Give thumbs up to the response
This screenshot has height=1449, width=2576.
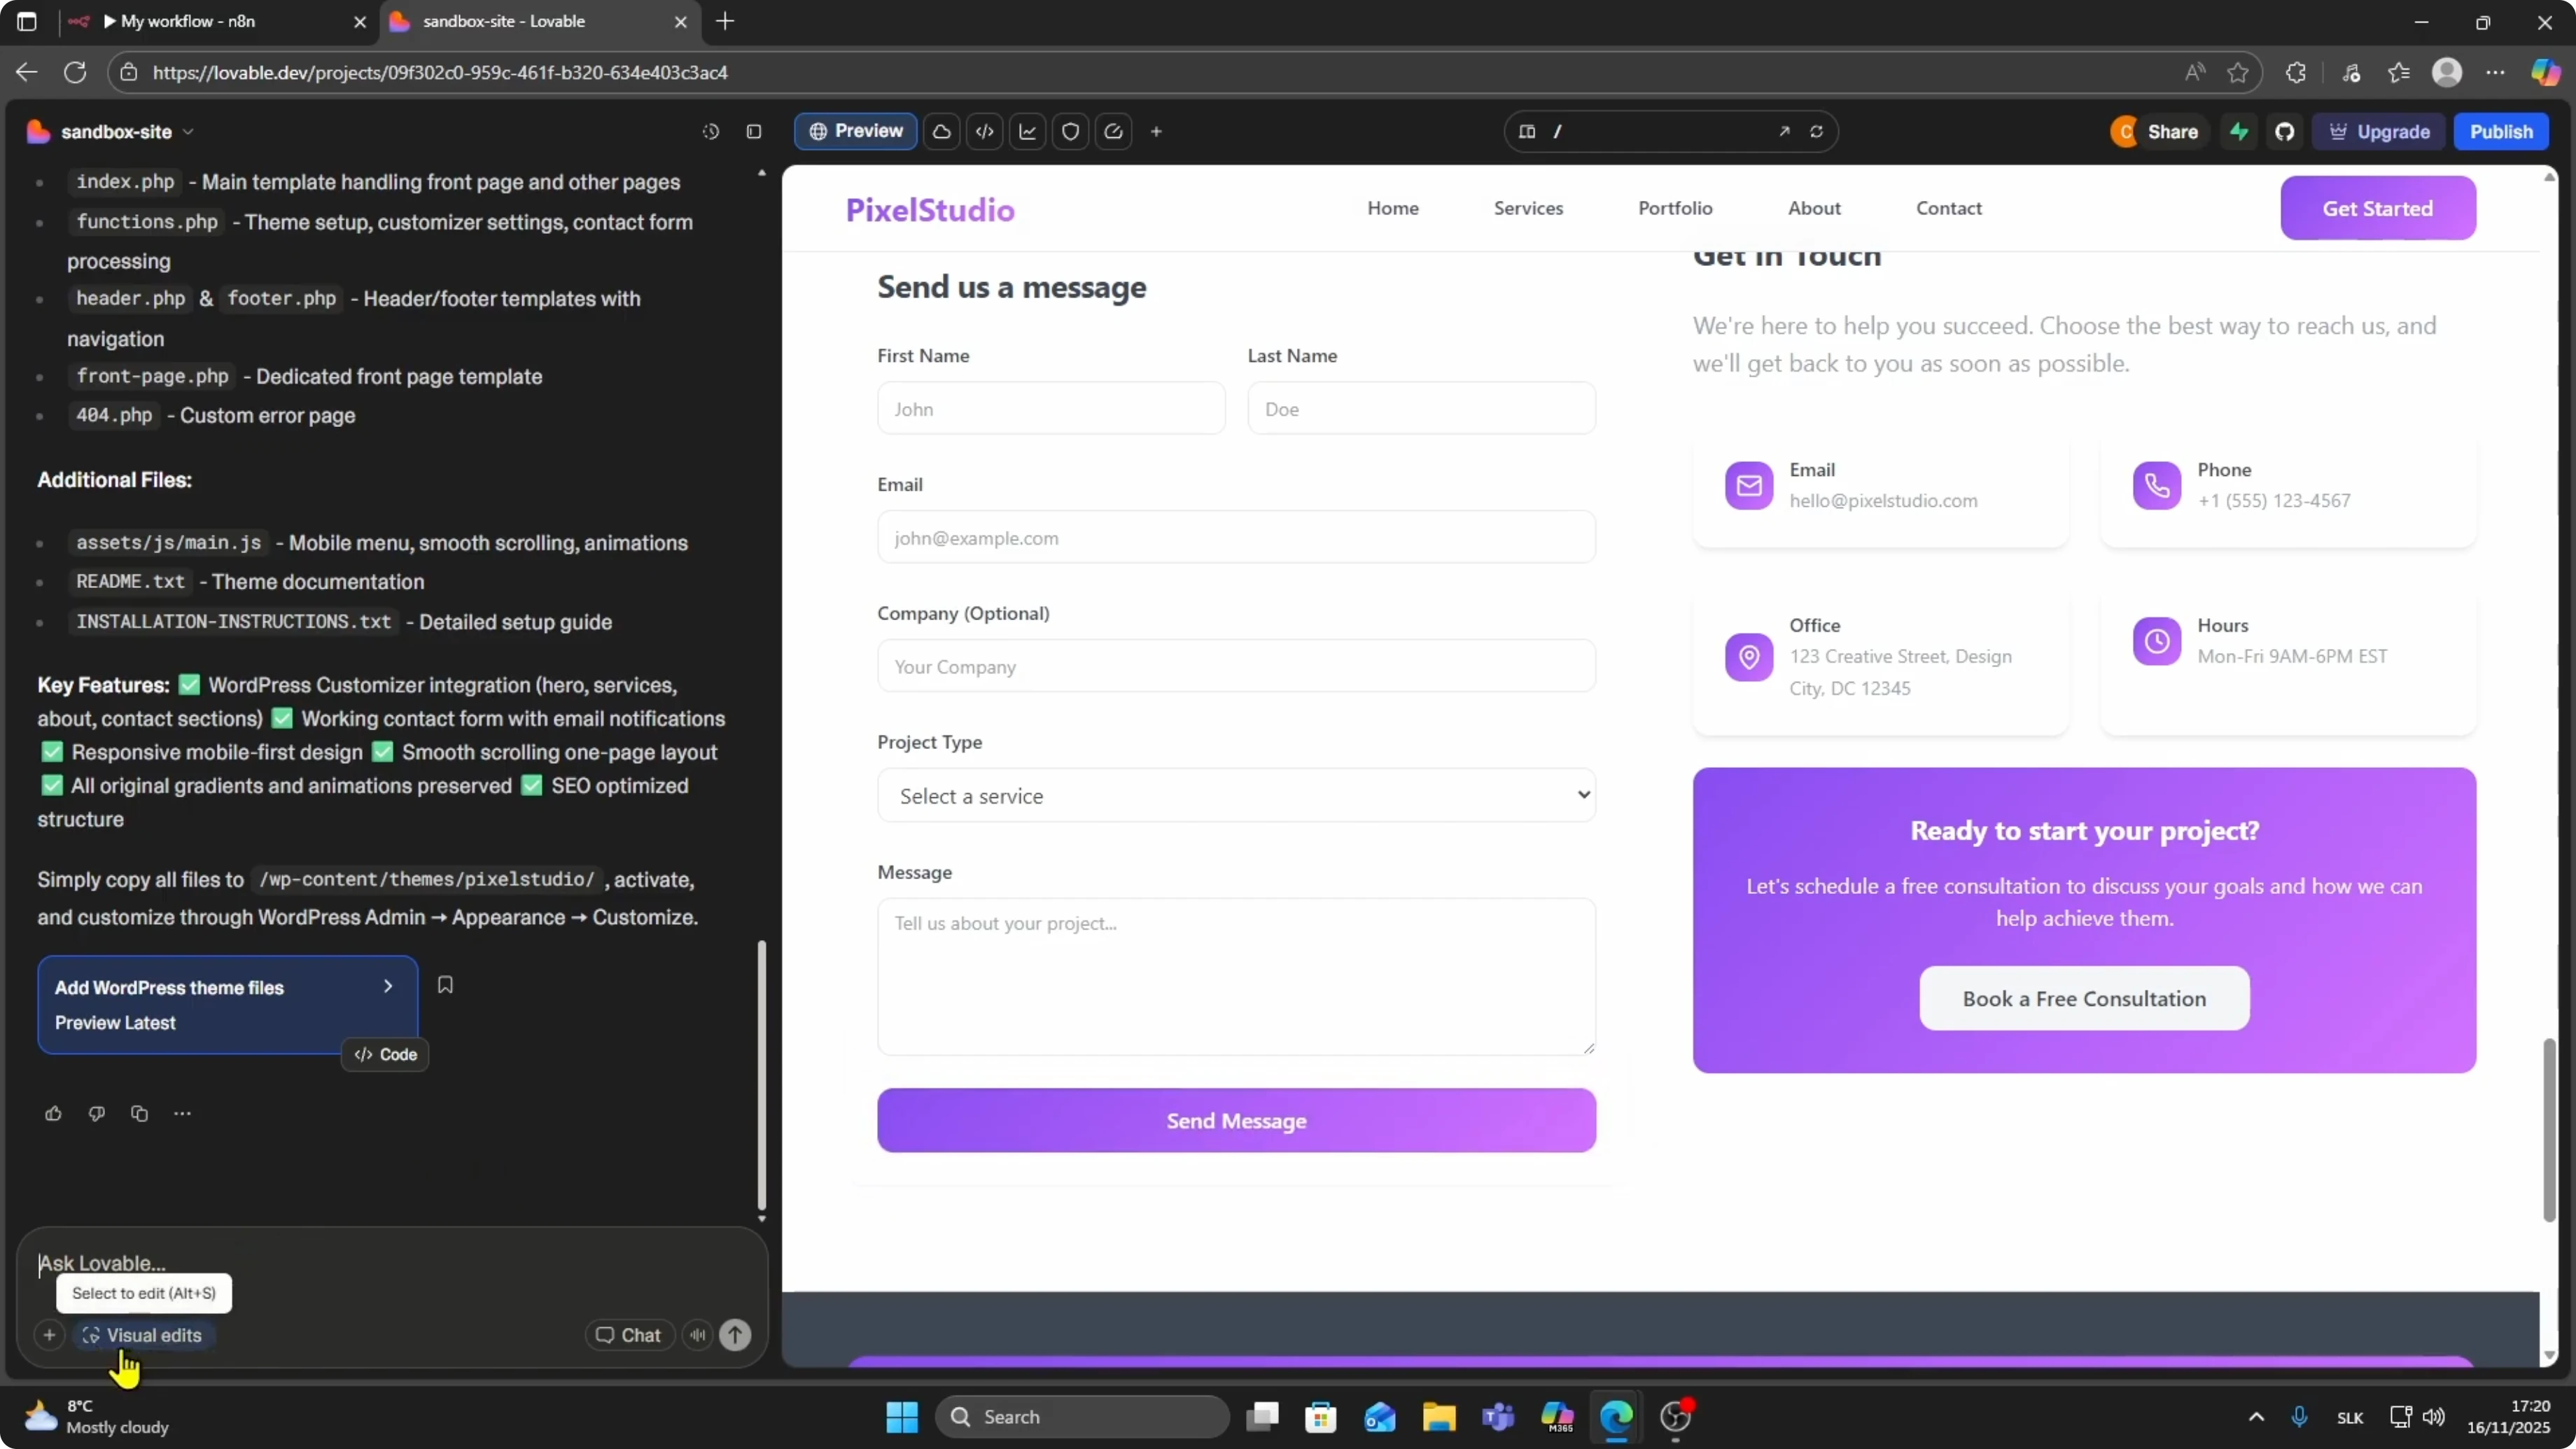coord(54,1114)
